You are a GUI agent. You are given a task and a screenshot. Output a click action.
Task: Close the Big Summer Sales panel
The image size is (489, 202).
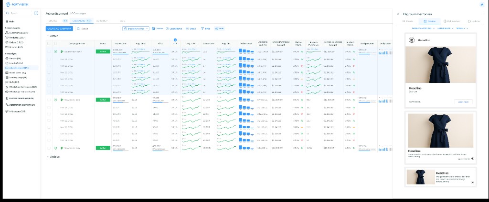pos(398,14)
